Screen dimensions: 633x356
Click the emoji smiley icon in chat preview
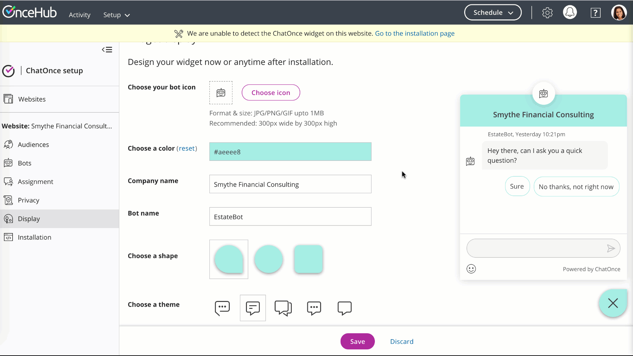(471, 269)
